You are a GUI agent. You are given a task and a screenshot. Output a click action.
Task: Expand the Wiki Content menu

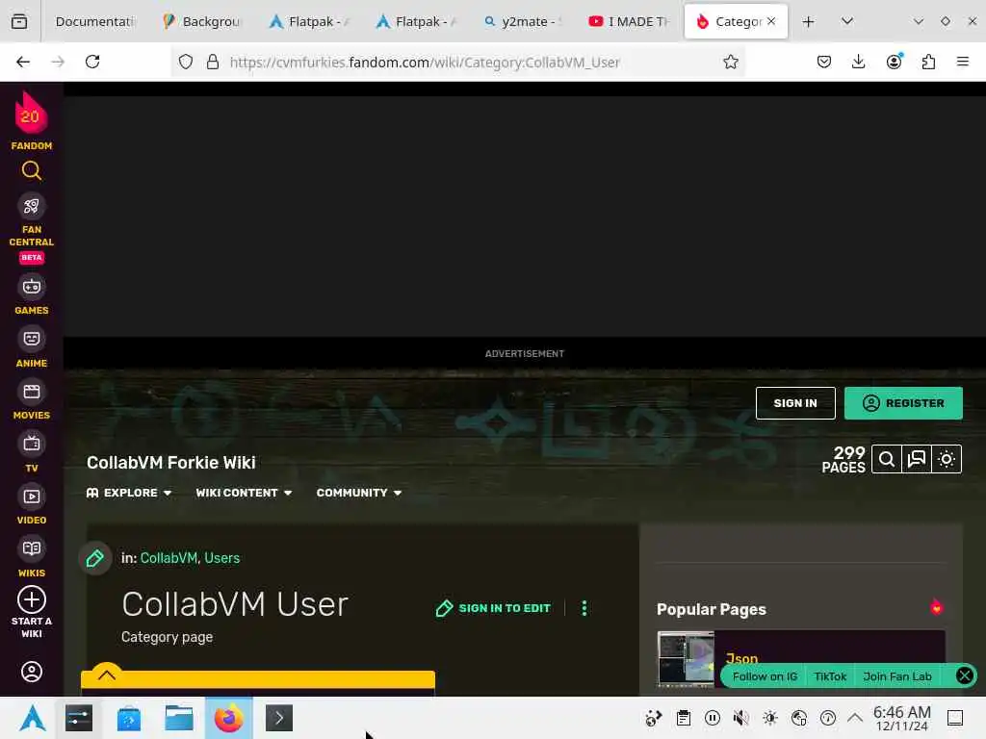[244, 493]
